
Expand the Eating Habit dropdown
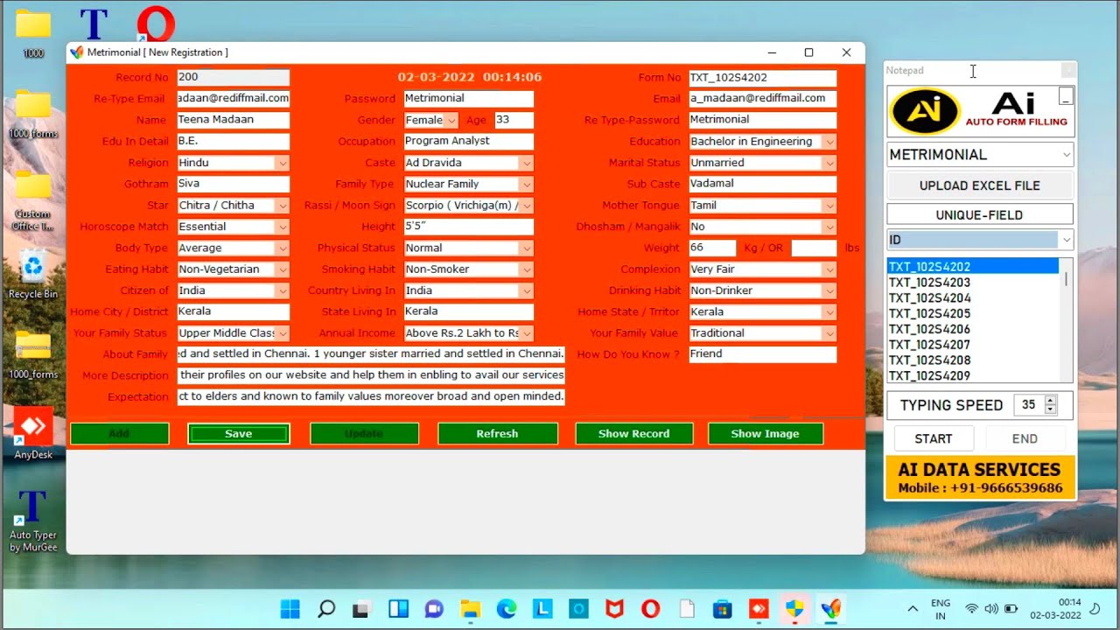tap(282, 269)
